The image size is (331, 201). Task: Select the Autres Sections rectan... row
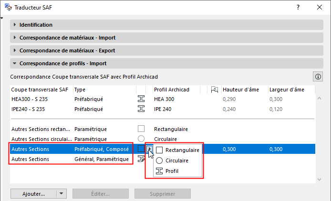click(163, 129)
